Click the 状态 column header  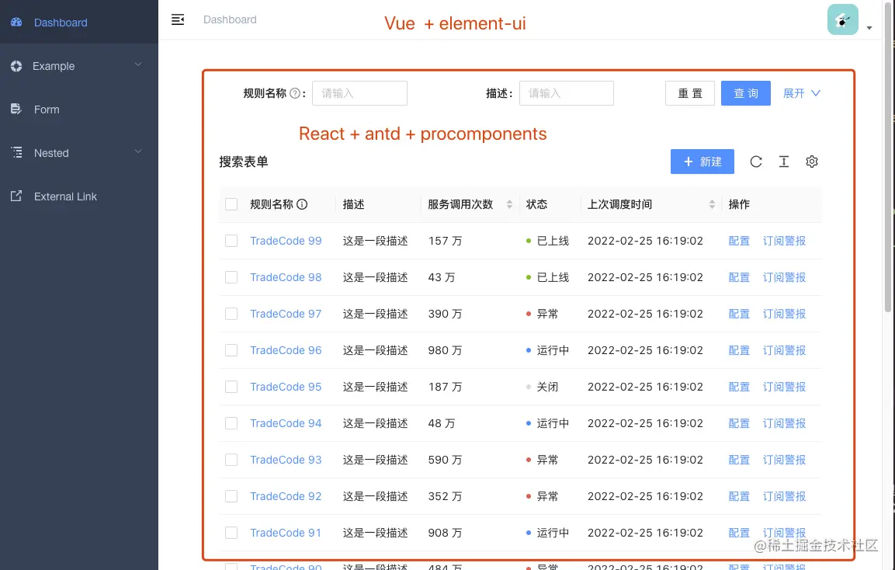point(536,204)
